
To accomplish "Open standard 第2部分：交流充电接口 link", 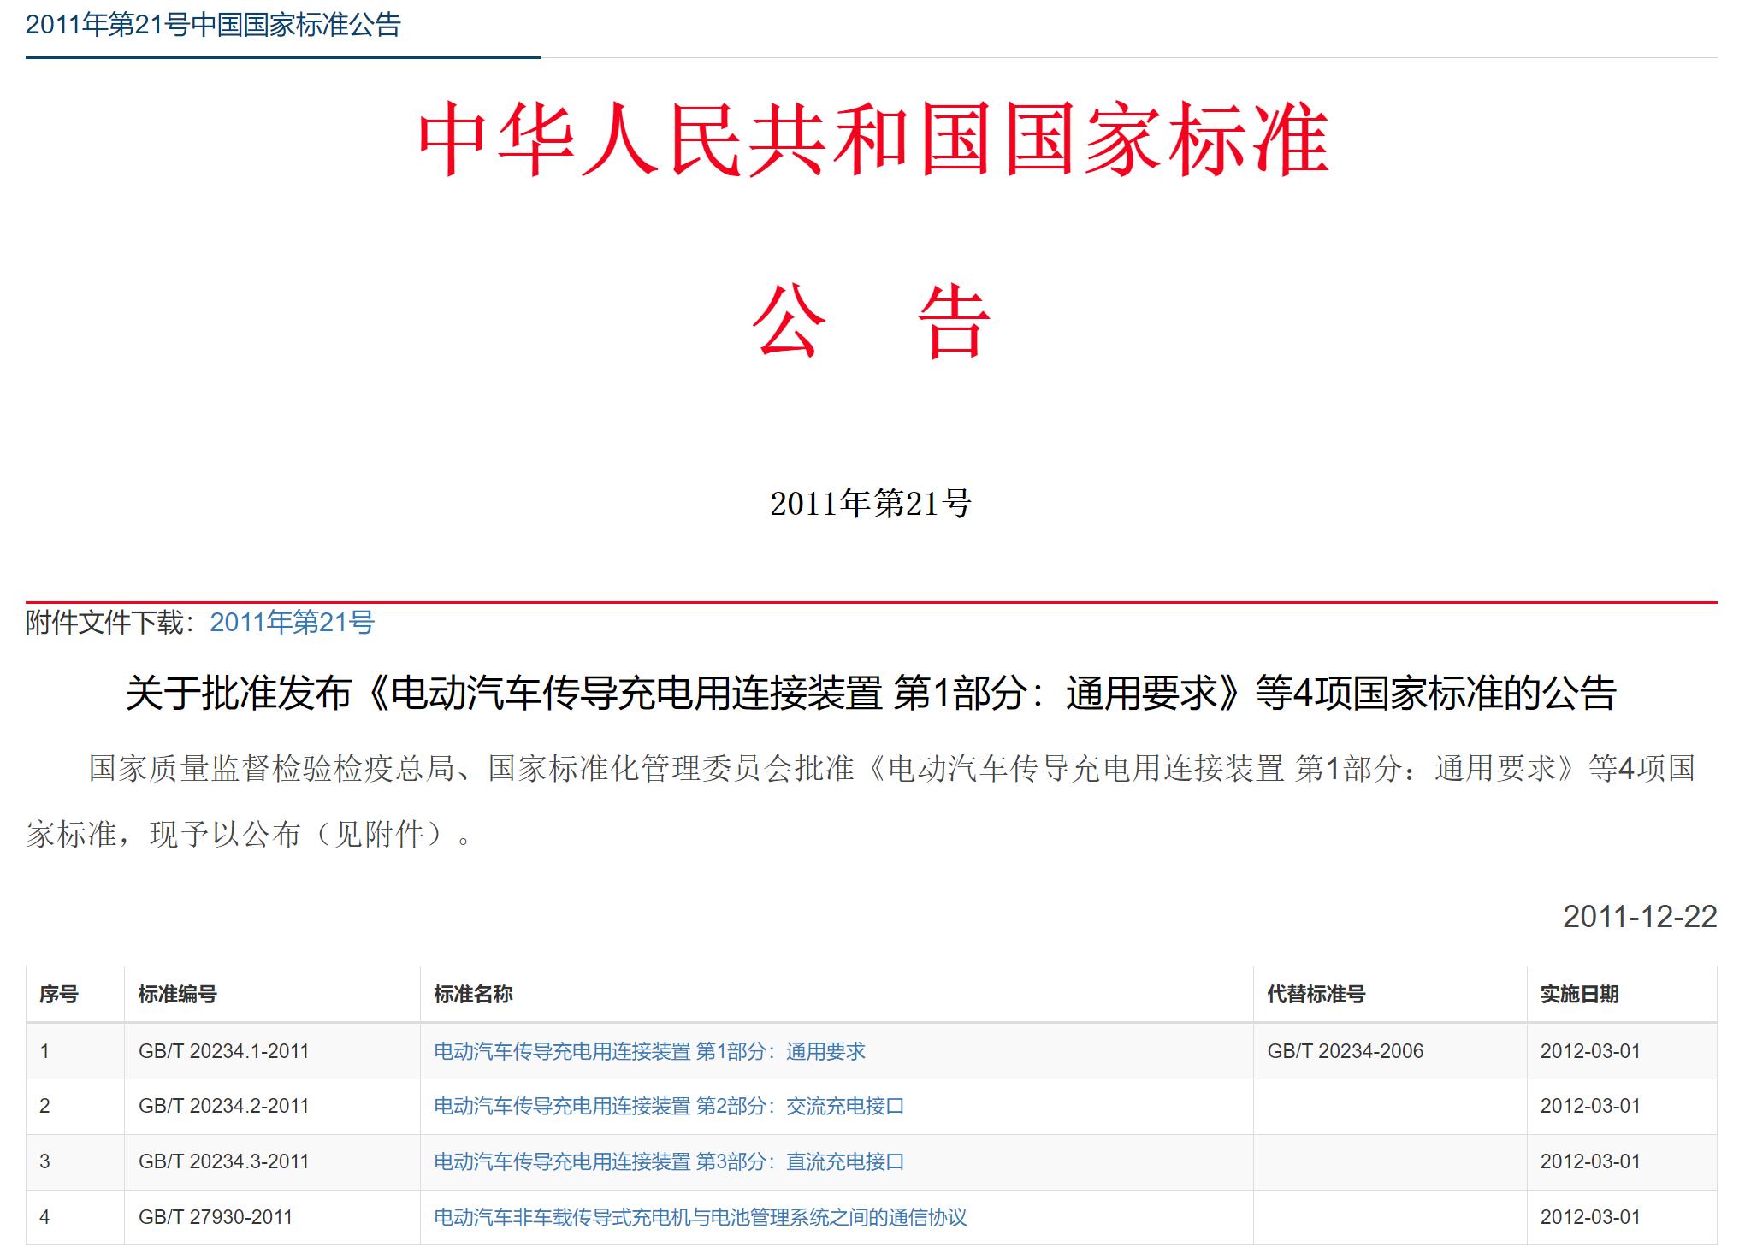I will click(x=669, y=1106).
